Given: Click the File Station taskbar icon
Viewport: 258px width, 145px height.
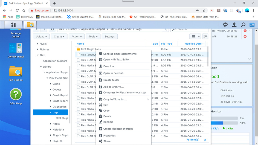Looking at the screenshot, I should click(30, 25).
